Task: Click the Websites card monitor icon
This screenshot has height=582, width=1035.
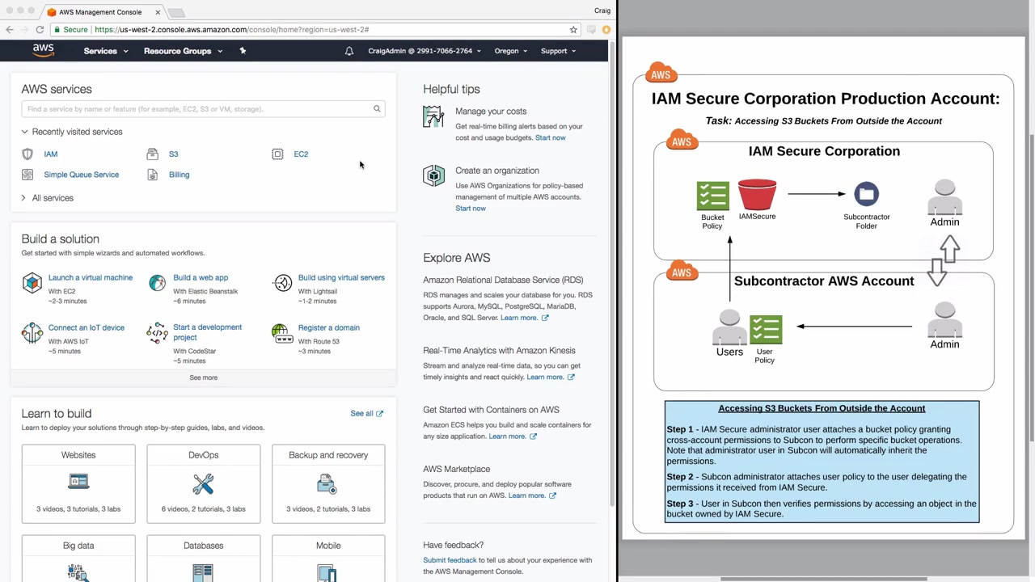Action: (x=78, y=482)
